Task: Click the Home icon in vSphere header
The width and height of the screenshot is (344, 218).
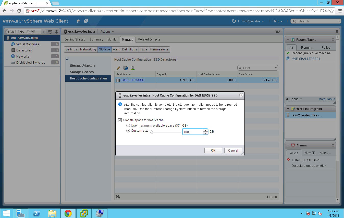Action: 78,21
